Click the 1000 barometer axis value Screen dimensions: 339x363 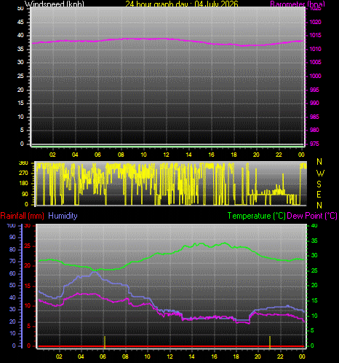(x=315, y=76)
